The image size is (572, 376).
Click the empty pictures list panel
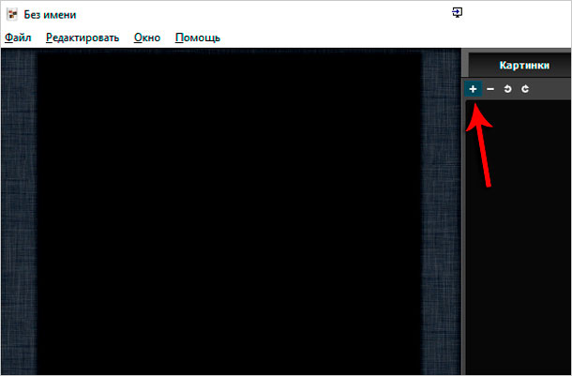tap(519, 237)
